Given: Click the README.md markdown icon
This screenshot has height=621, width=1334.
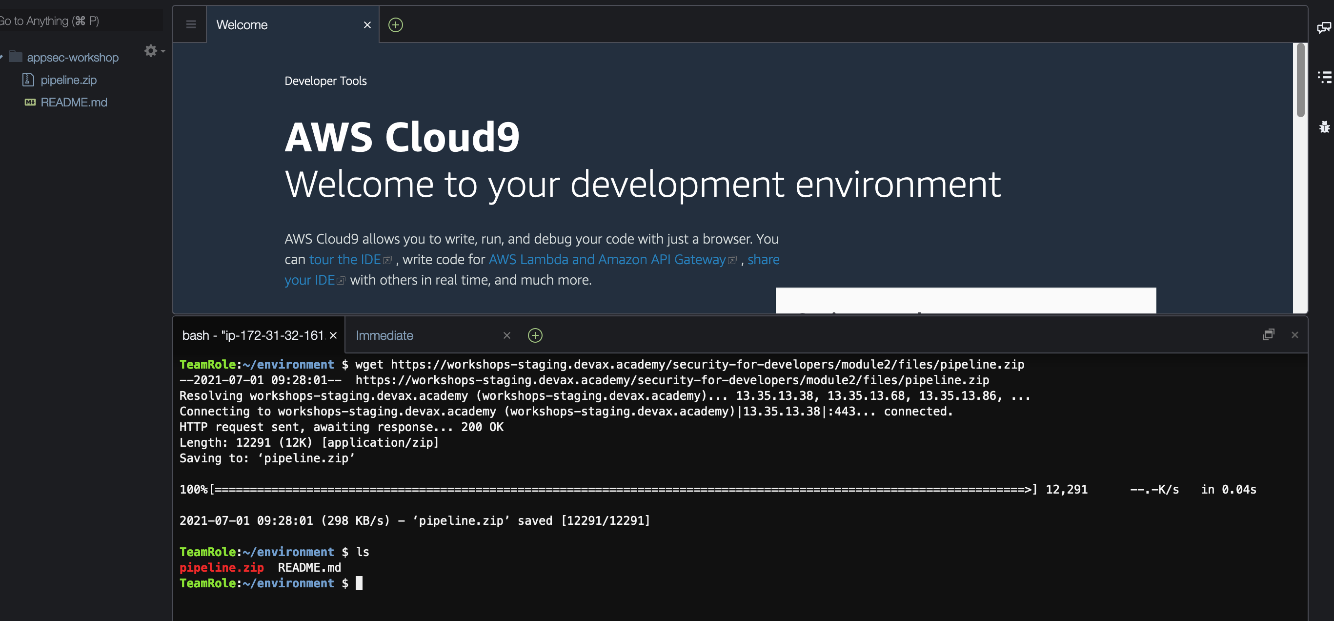Looking at the screenshot, I should click(30, 102).
